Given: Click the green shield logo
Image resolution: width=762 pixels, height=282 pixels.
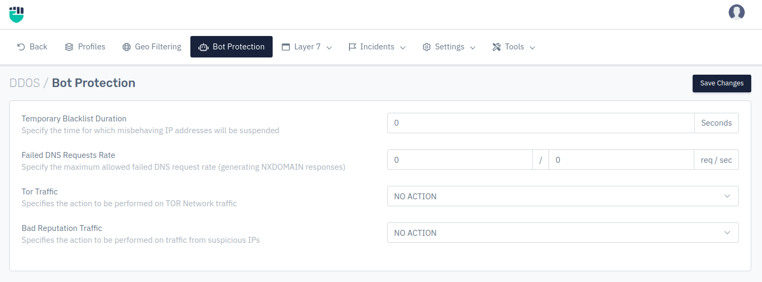Looking at the screenshot, I should (17, 15).
